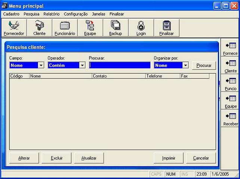Click the Imprimir button

(x=169, y=158)
